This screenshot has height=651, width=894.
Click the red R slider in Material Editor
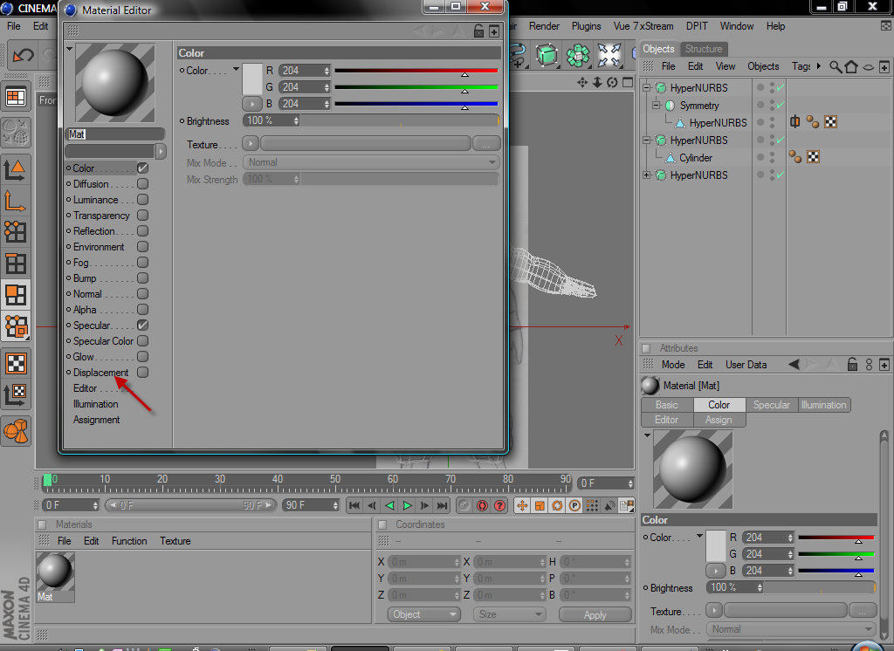point(416,71)
